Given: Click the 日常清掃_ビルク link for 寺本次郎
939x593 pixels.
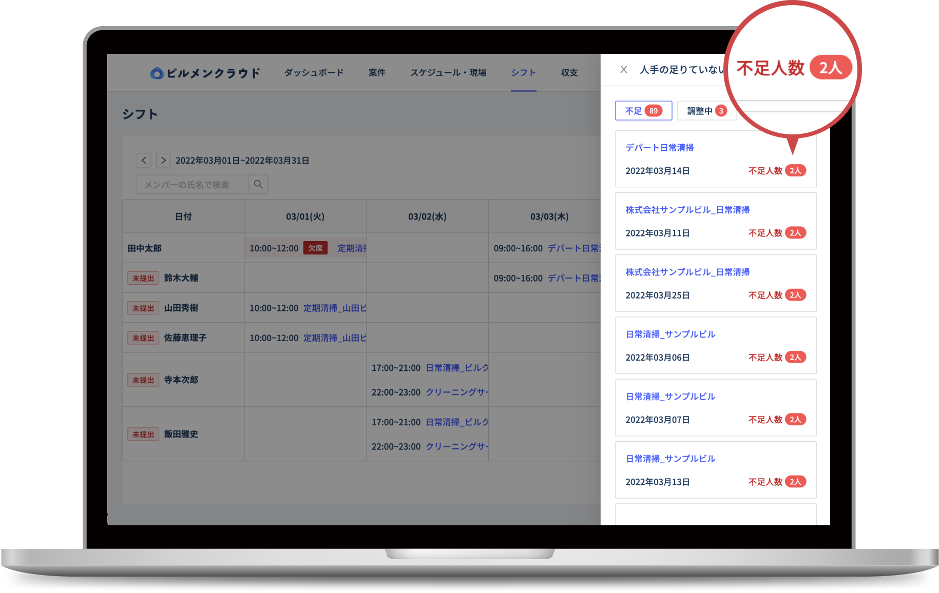Looking at the screenshot, I should [457, 367].
